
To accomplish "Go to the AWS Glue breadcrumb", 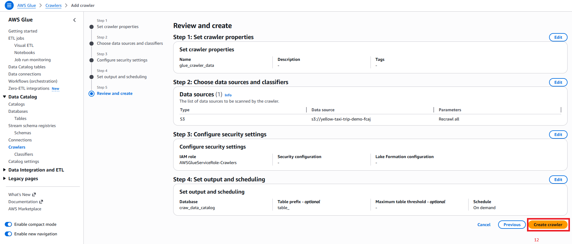I will point(27,5).
